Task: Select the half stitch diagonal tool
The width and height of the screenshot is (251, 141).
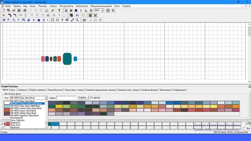Action: [x=14, y=20]
